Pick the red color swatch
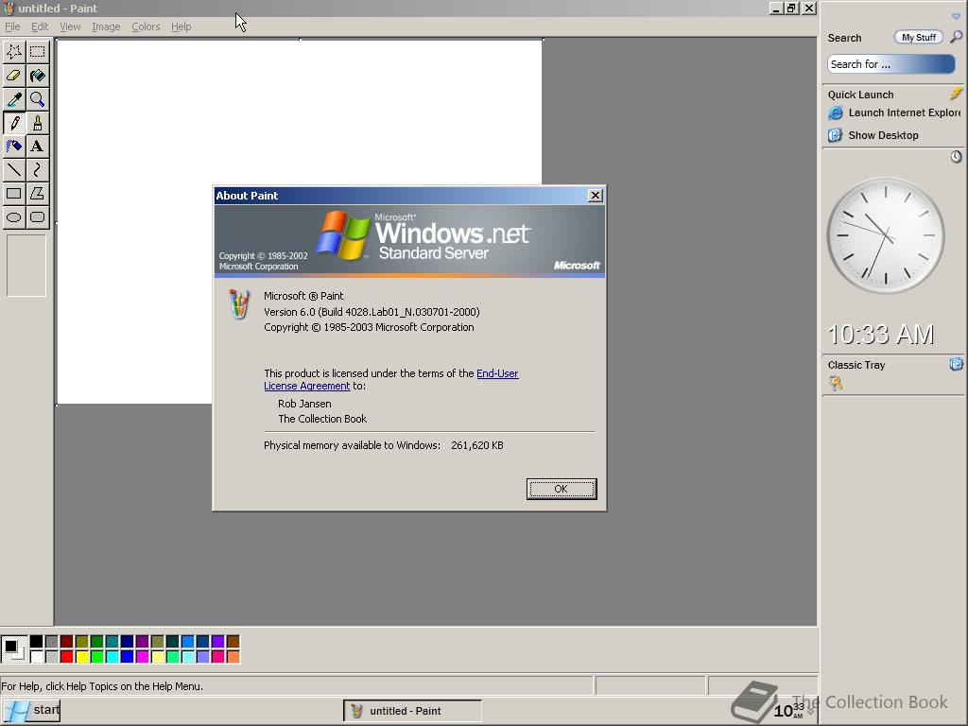The width and height of the screenshot is (968, 726). pyautogui.click(x=67, y=656)
